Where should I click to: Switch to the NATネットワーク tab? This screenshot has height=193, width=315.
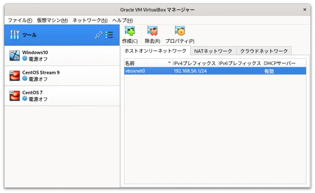pos(213,51)
